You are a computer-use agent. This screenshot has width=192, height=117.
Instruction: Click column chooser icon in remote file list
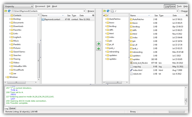coord(187,15)
